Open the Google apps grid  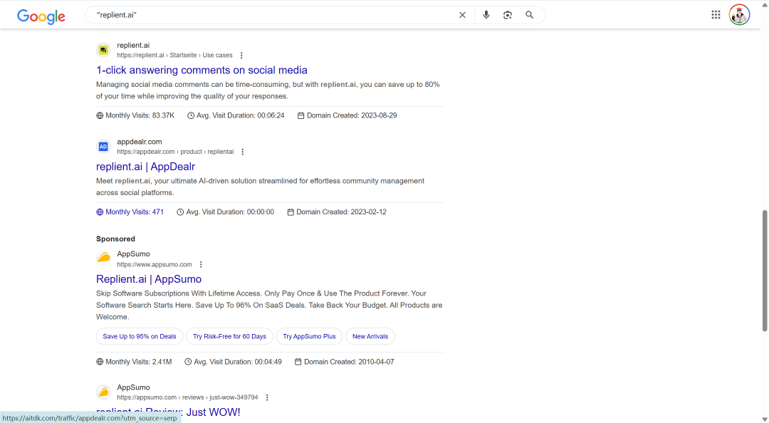pyautogui.click(x=716, y=15)
